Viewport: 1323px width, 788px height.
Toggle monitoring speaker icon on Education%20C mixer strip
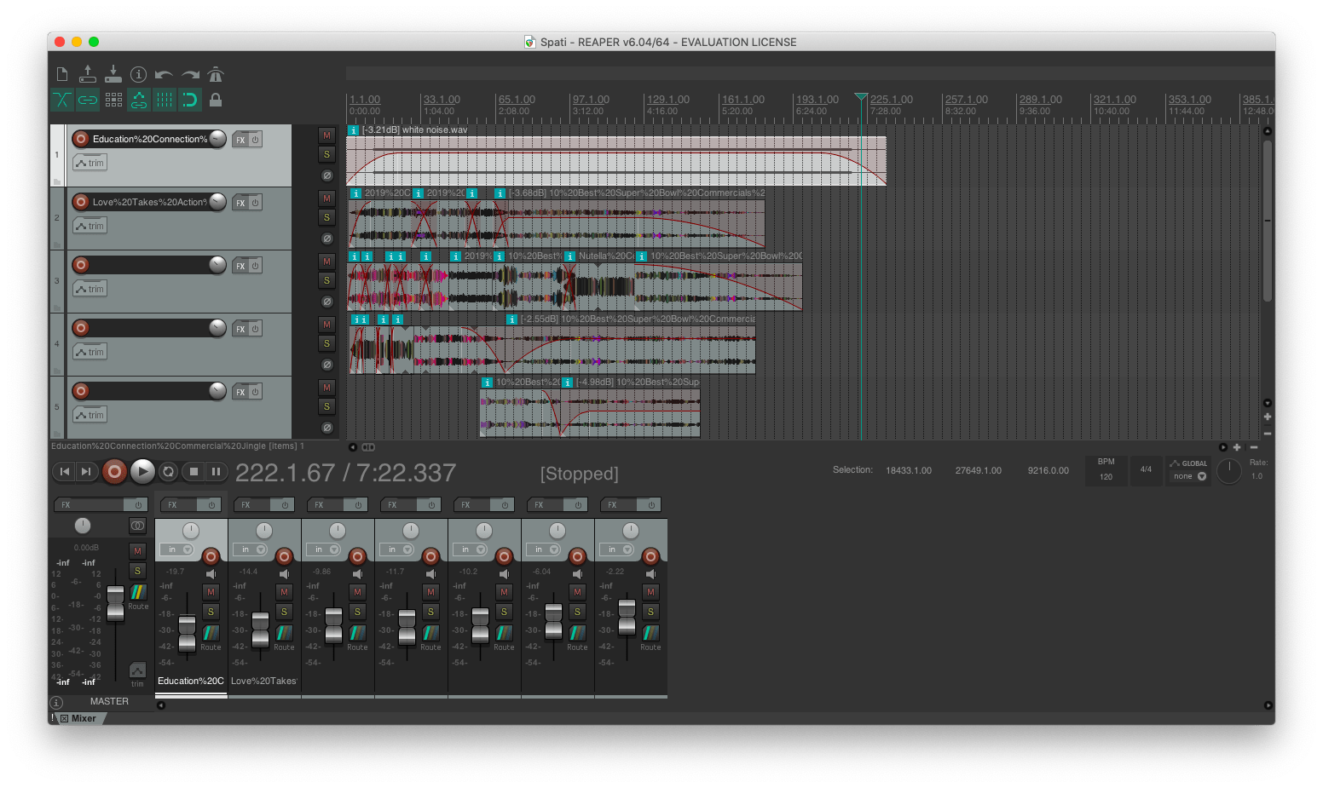(211, 574)
